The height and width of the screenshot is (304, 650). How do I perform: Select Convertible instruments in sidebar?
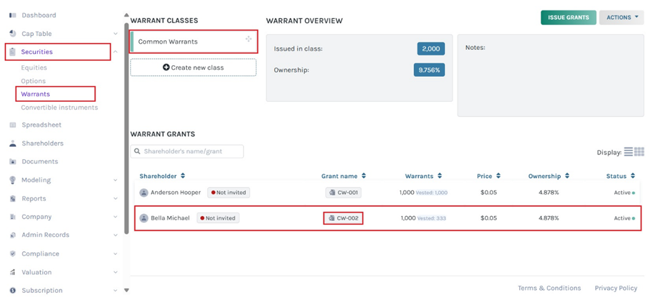pos(60,107)
